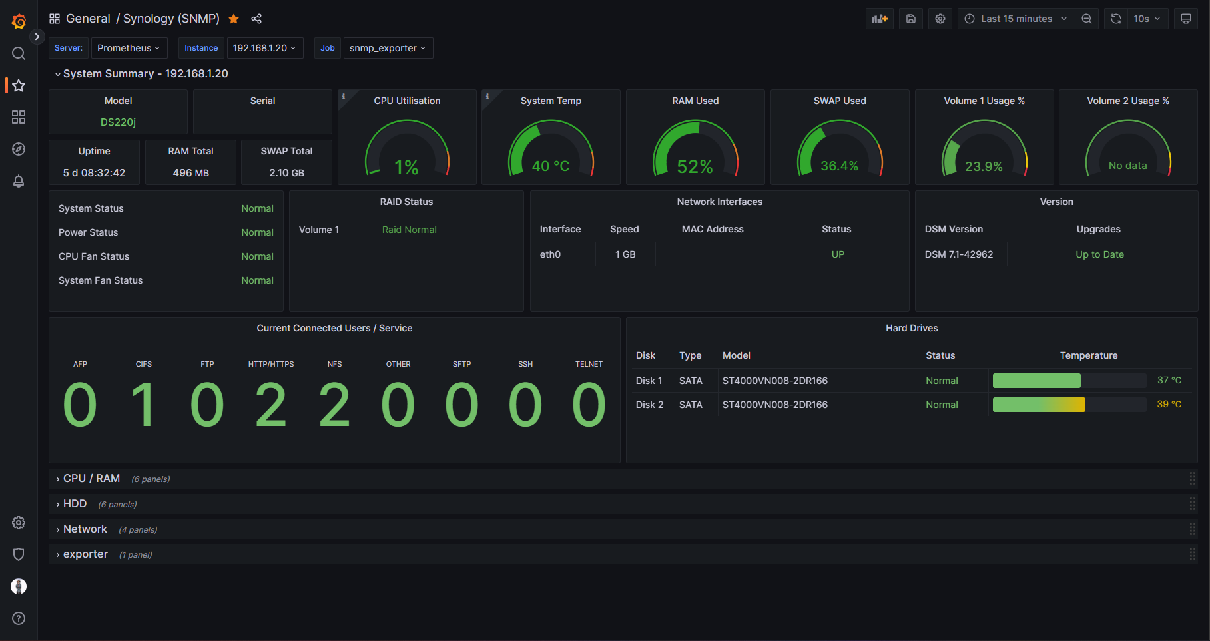Open the Explore compass icon
Image resolution: width=1210 pixels, height=641 pixels.
19,149
